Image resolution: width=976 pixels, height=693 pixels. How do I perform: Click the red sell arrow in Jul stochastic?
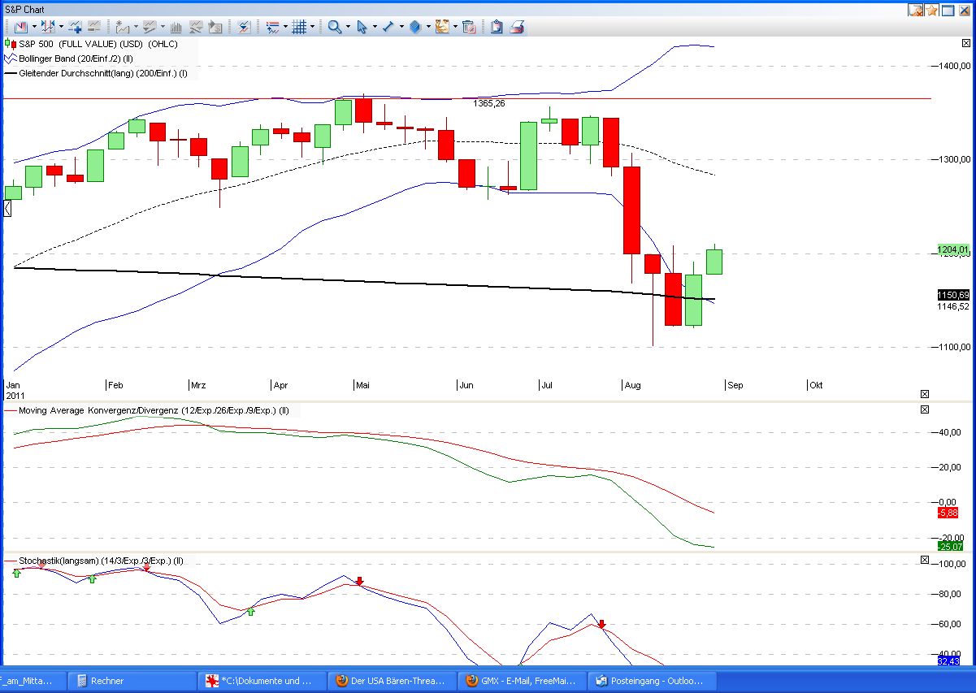point(601,624)
